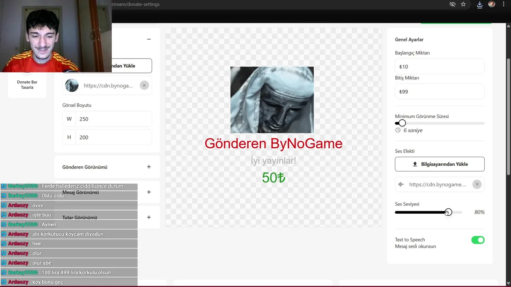
Task: Adjust Minimum Görünme Süresi slider
Action: (x=440, y=123)
